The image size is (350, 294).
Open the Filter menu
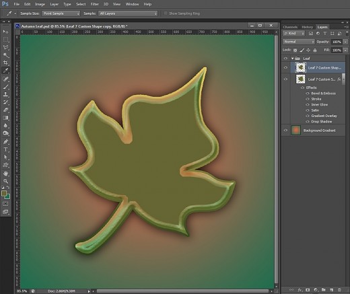pyautogui.click(x=94, y=4)
